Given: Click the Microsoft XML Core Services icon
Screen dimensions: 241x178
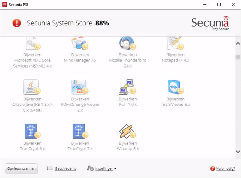Looking at the screenshot, I should pyautogui.click(x=33, y=43).
